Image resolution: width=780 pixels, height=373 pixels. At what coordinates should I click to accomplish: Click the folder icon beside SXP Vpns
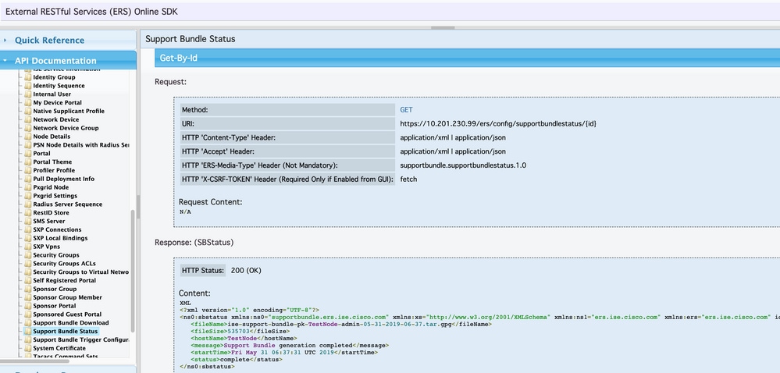coord(28,246)
